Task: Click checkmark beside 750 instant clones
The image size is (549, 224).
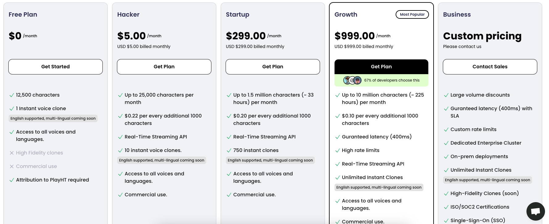Action: click(x=229, y=151)
